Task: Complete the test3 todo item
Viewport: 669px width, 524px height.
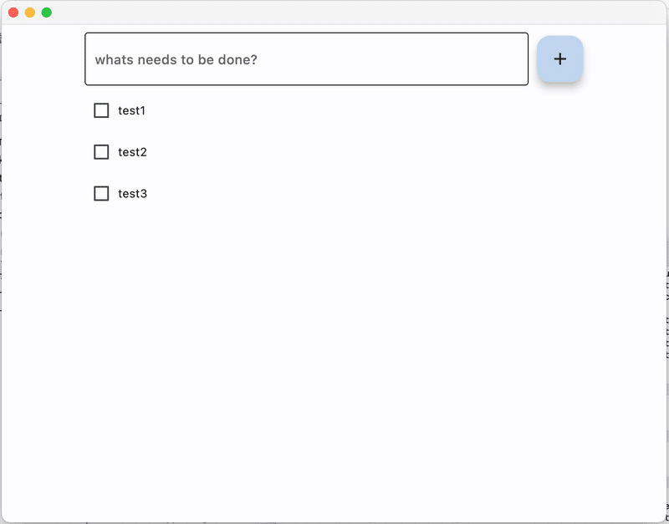Action: [101, 194]
